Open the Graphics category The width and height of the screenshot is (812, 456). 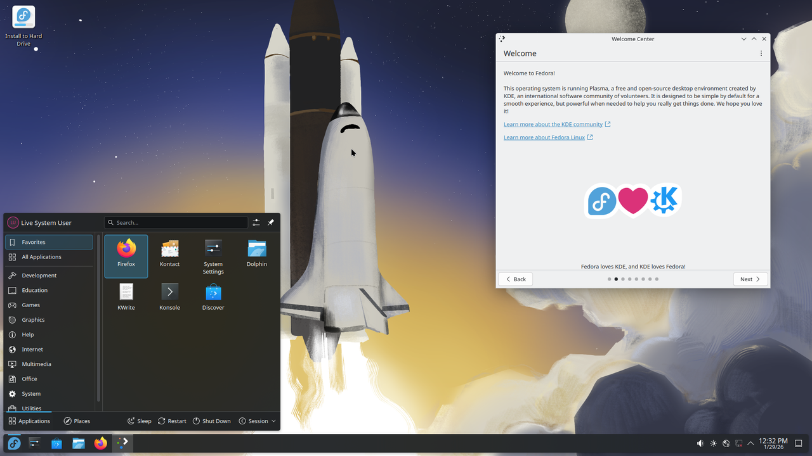(49, 320)
